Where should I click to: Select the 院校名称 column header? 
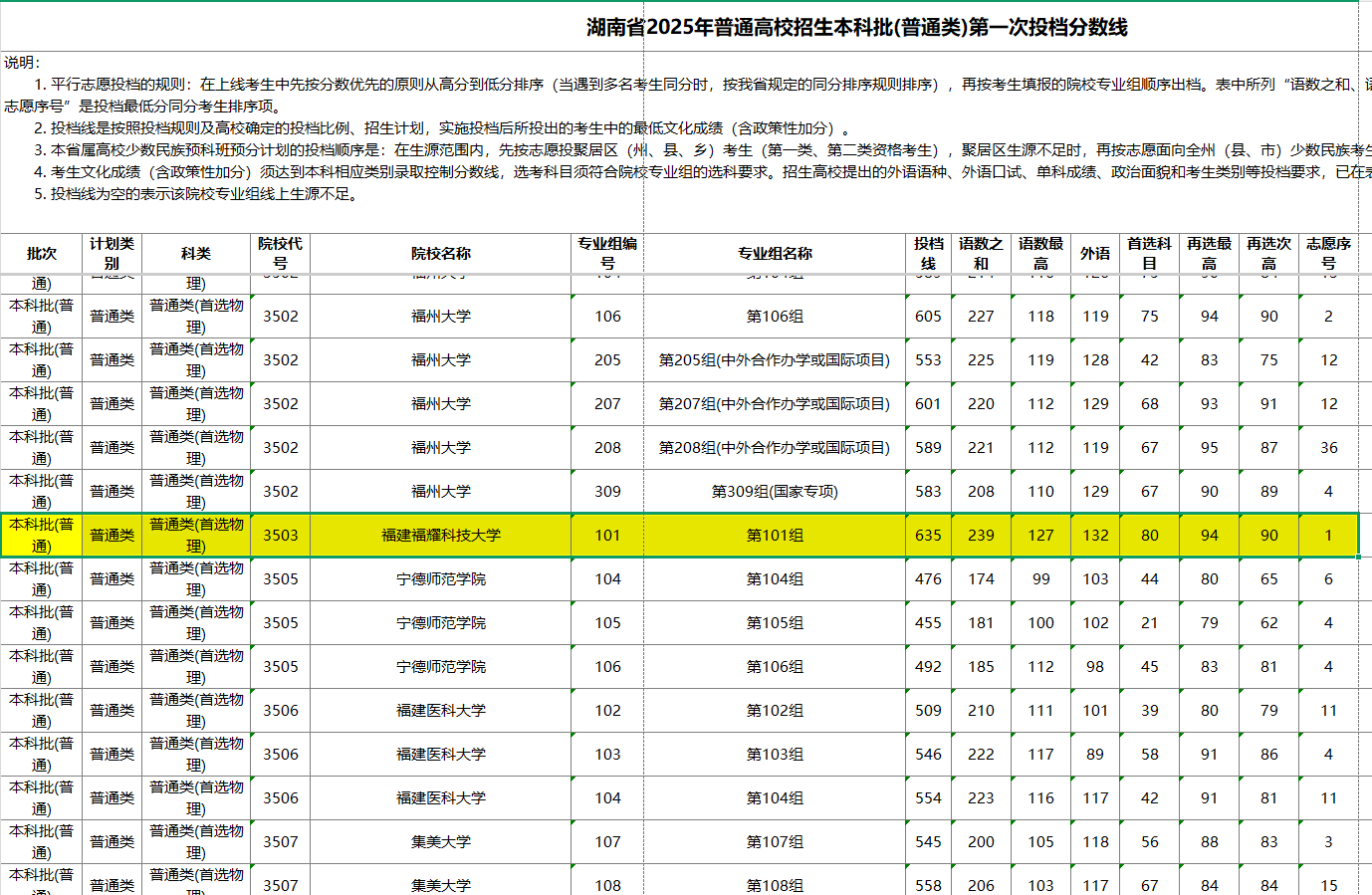[441, 254]
